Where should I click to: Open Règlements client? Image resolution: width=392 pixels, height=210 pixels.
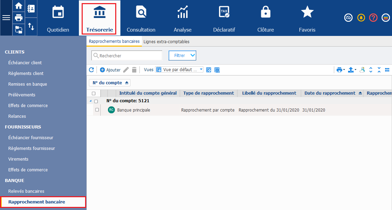tap(26, 74)
